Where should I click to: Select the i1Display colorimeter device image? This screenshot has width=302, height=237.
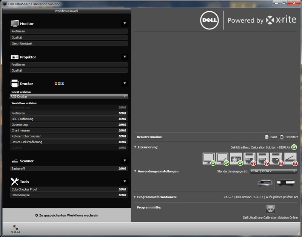tap(265, 183)
